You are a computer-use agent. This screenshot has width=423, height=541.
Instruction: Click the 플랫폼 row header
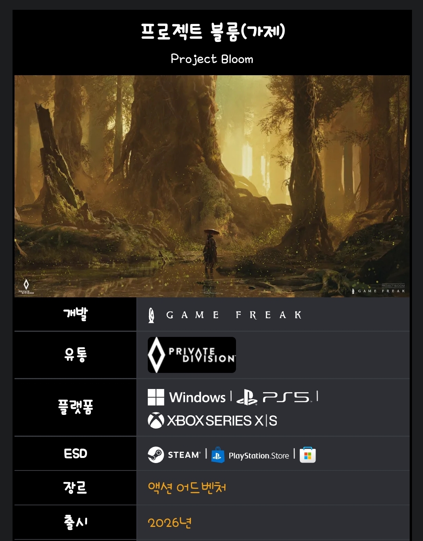(76, 407)
